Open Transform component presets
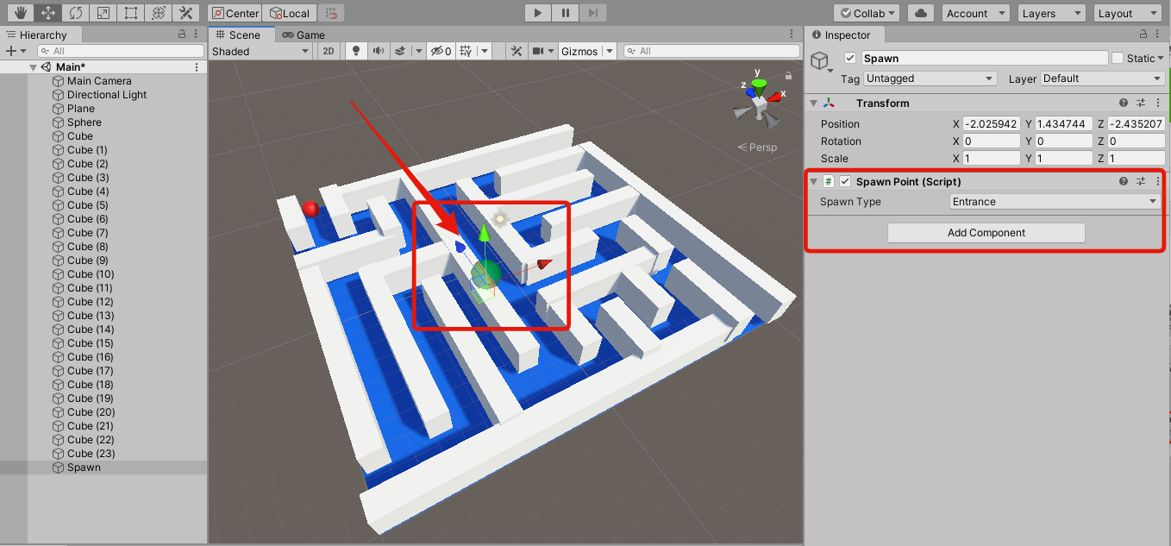 coord(1141,103)
